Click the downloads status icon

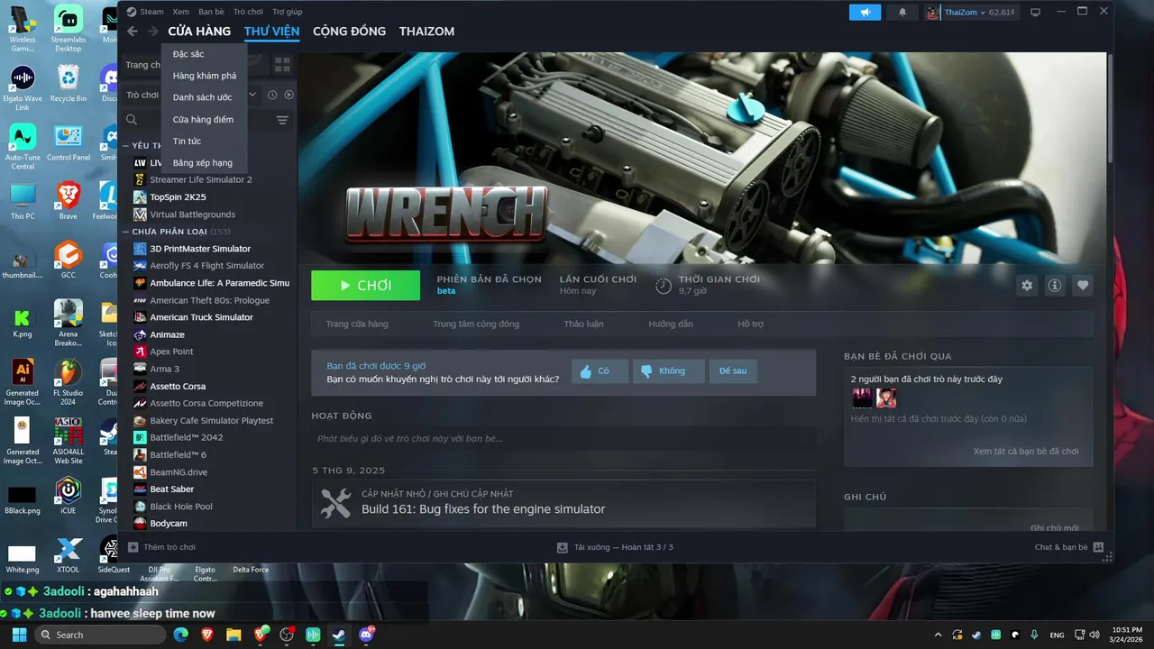click(563, 547)
